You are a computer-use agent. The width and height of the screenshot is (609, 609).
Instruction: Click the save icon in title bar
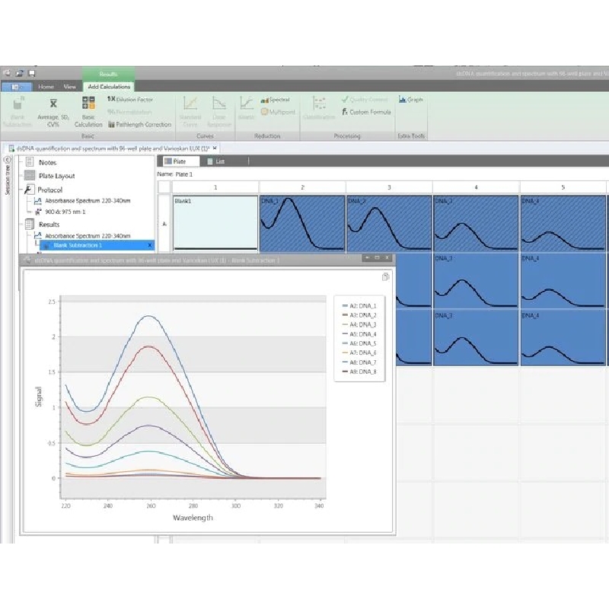(31, 73)
